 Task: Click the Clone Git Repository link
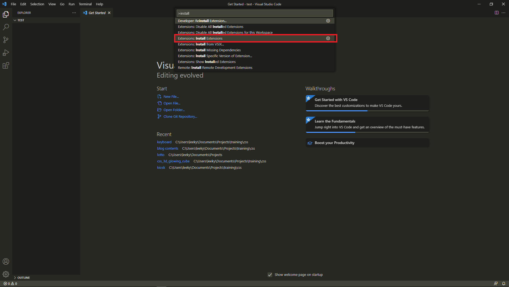pyautogui.click(x=180, y=116)
